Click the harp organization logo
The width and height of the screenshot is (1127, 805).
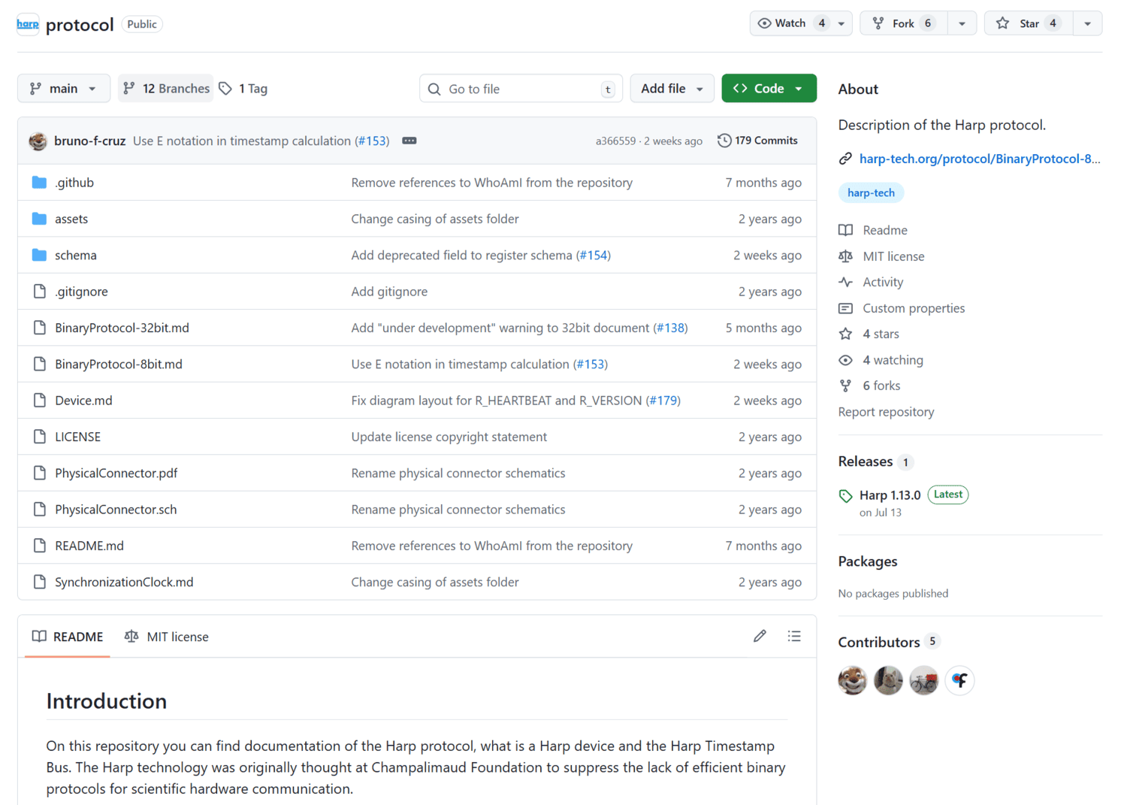pyautogui.click(x=28, y=24)
